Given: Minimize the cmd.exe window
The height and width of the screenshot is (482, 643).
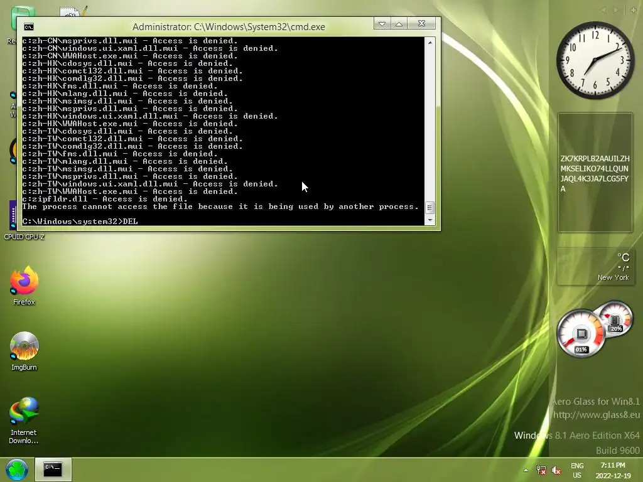Looking at the screenshot, I should click(x=382, y=24).
